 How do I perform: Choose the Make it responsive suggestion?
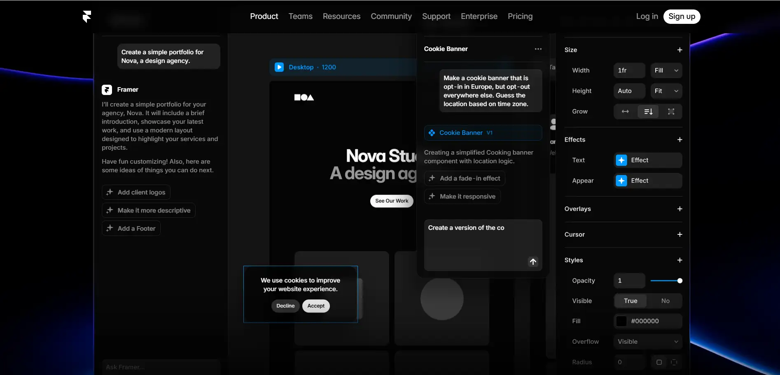click(x=462, y=197)
